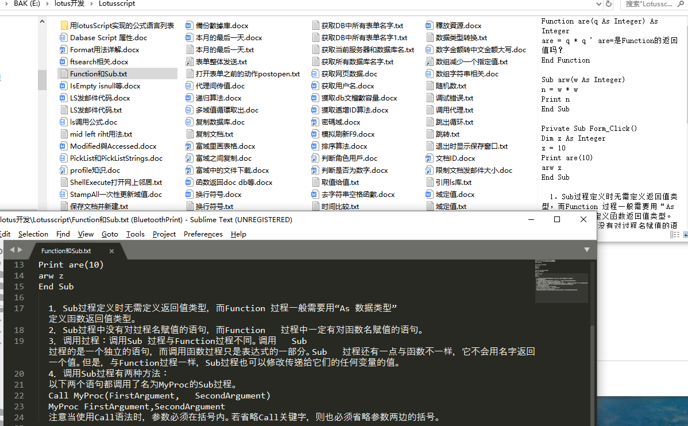Viewport: 688px width, 426px height.
Task: Open Sublime's tab overflow dropdown arrow
Action: point(586,250)
